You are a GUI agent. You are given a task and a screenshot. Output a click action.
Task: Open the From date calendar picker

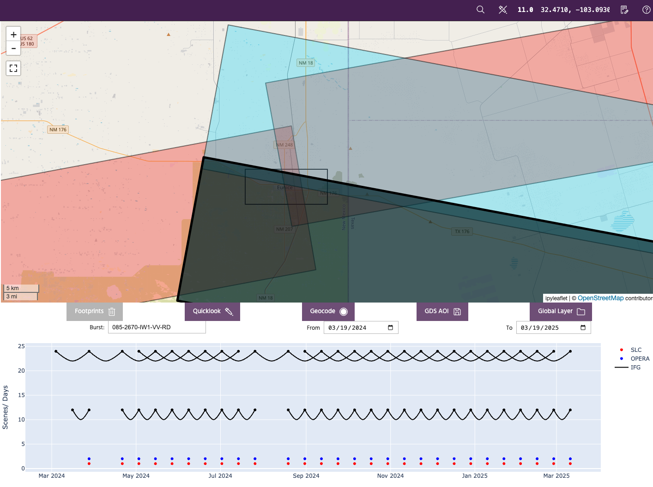(390, 327)
